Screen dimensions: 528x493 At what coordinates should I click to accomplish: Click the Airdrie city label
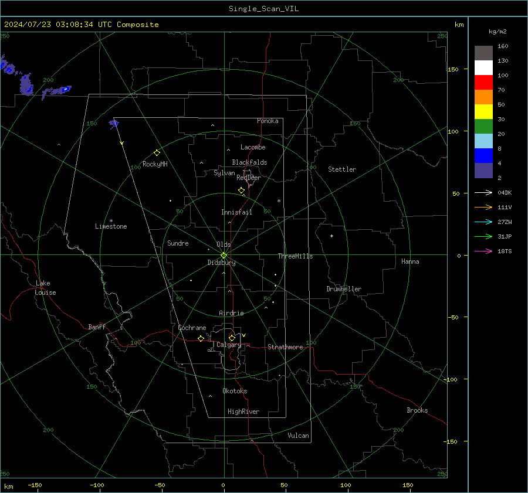coord(231,313)
